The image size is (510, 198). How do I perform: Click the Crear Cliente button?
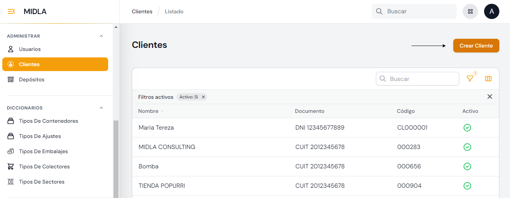476,46
